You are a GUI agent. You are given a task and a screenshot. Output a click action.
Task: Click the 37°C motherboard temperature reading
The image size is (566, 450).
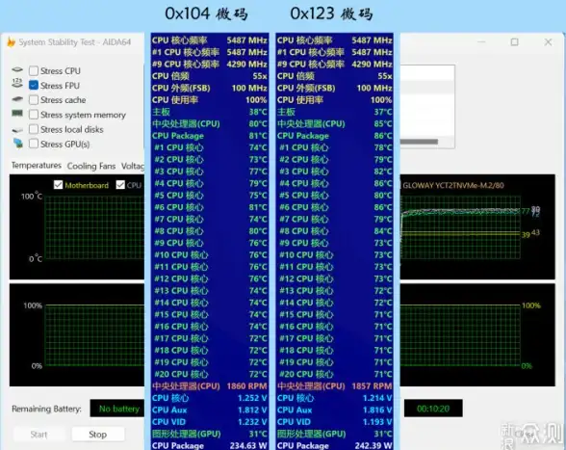(383, 112)
